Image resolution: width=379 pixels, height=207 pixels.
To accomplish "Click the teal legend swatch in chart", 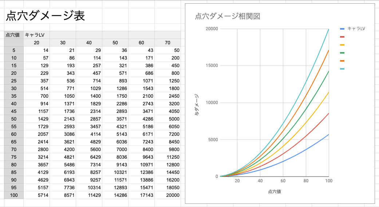I will pyautogui.click(x=342, y=69).
